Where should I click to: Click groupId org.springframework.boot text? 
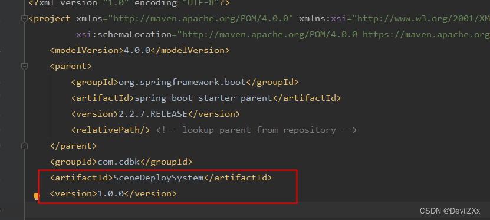pos(185,82)
